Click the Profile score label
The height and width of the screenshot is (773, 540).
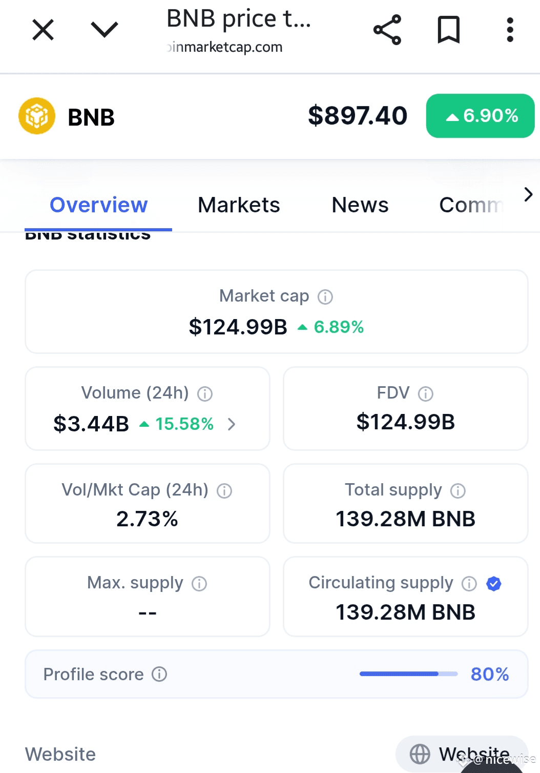click(93, 674)
